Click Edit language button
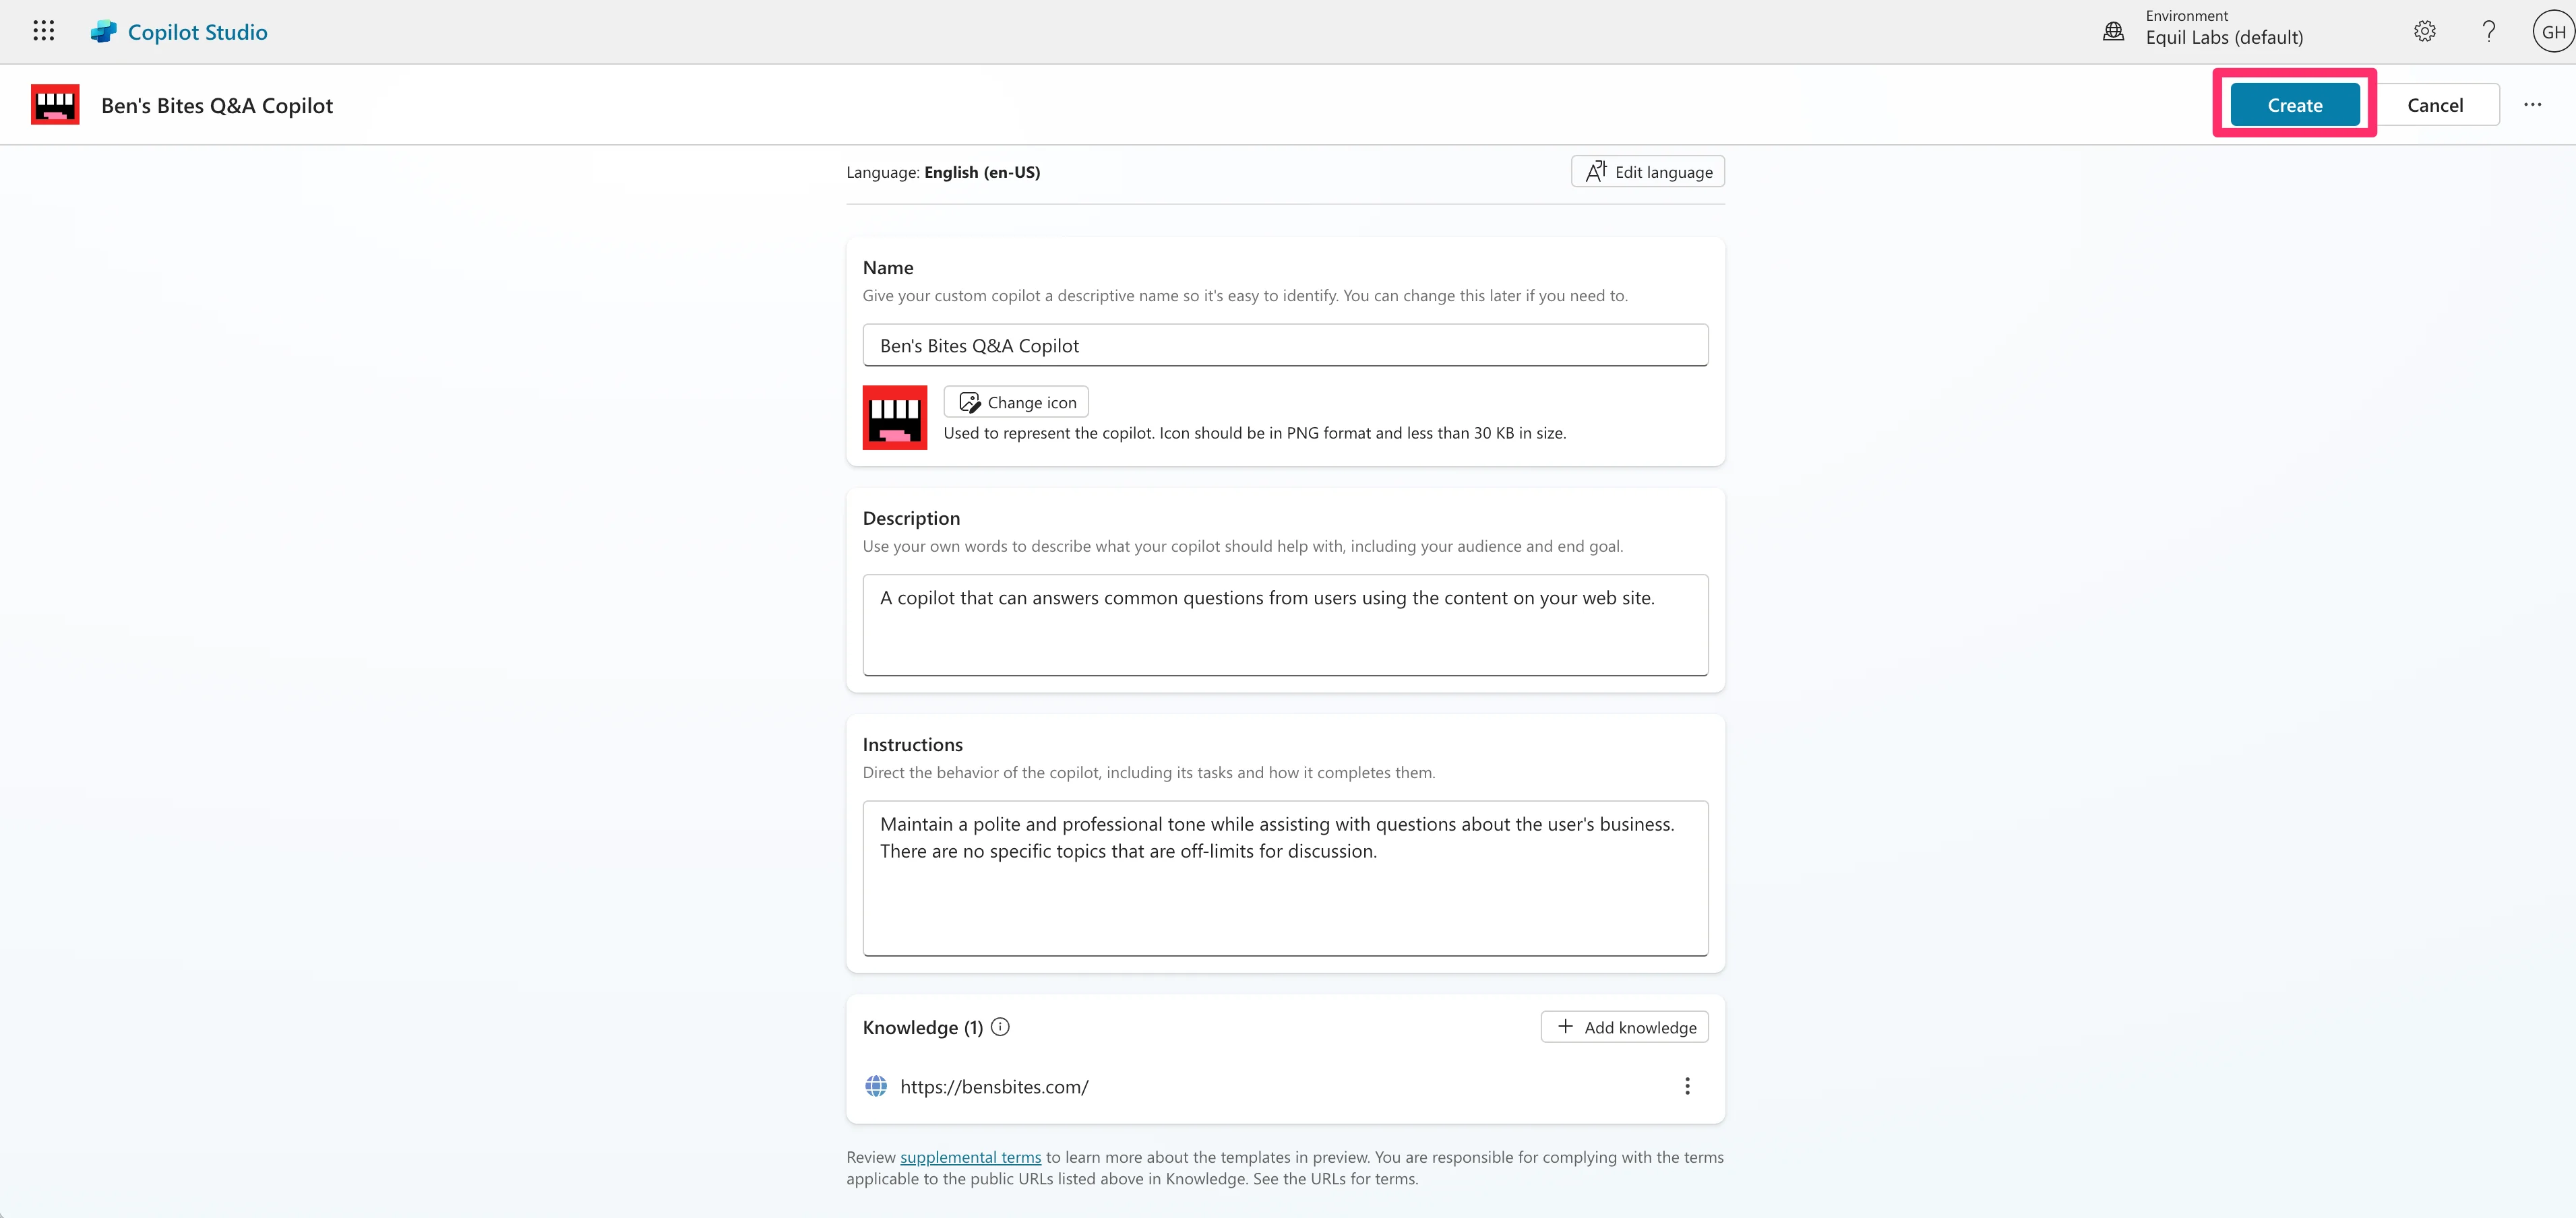 pos(1647,172)
